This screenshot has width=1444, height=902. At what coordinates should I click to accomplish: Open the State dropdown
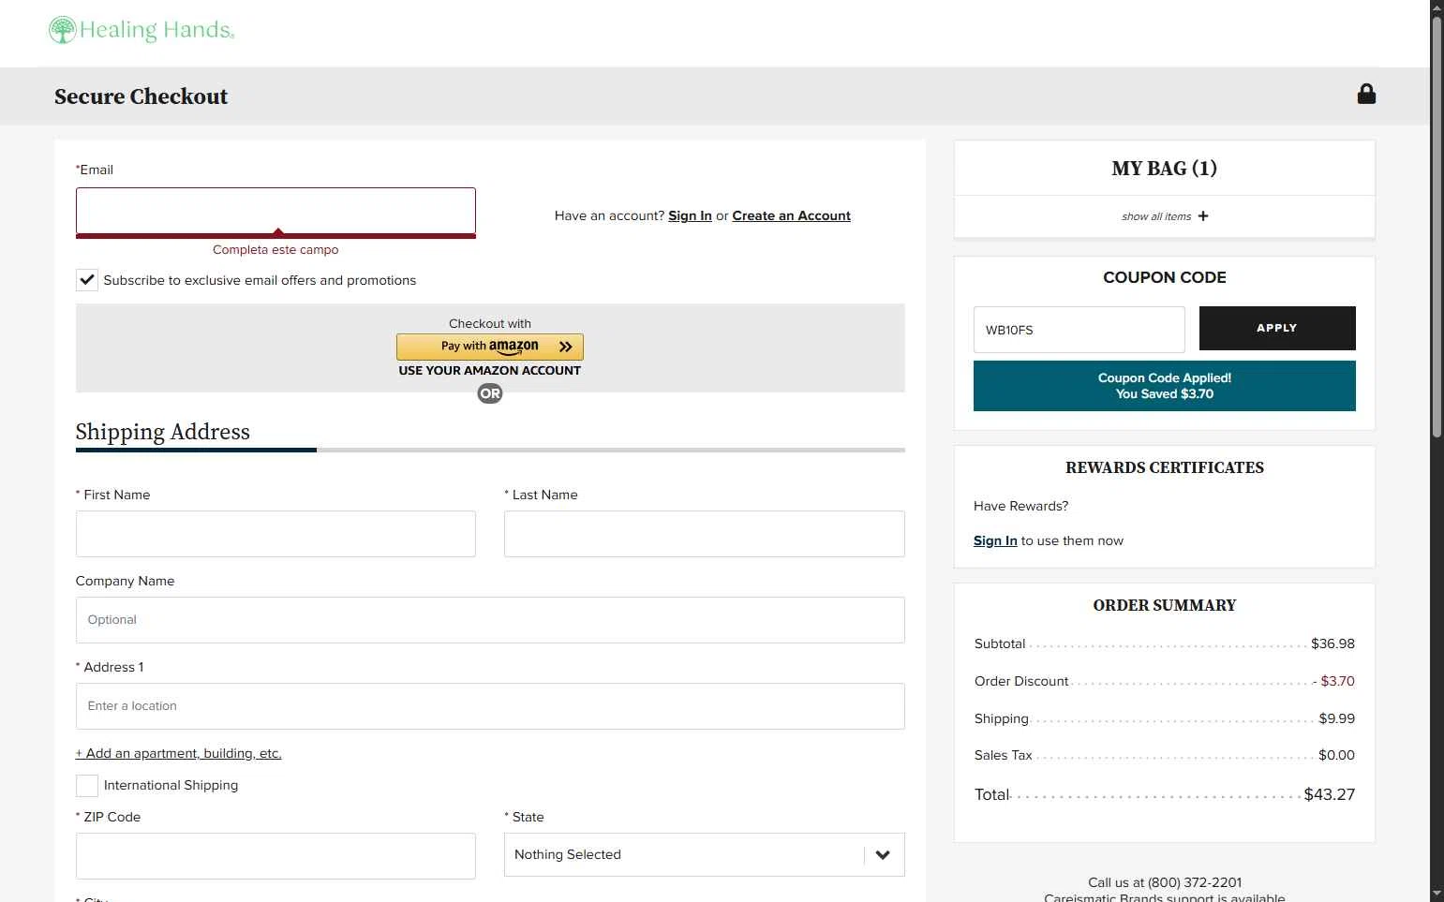click(x=705, y=854)
